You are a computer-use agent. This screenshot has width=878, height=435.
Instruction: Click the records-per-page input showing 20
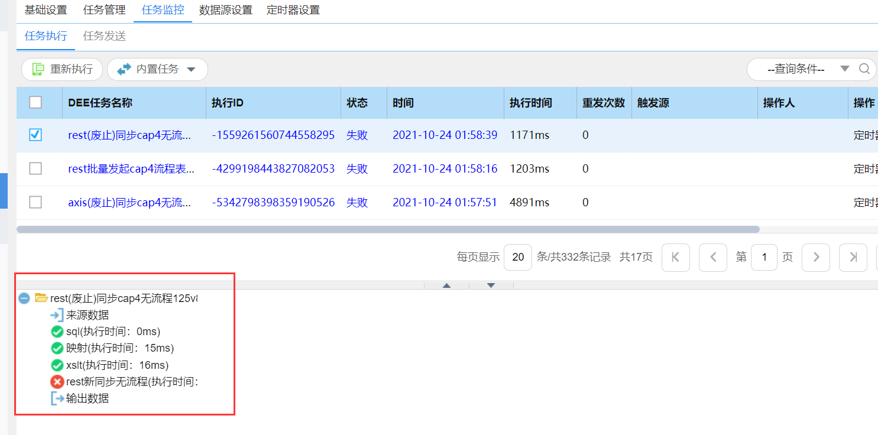[x=518, y=257]
